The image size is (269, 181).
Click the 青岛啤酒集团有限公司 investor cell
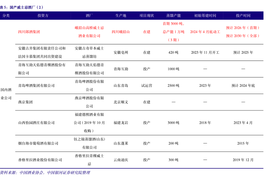[x=36, y=85]
